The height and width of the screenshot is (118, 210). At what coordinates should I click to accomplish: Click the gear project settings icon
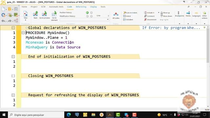[x=3, y=15]
